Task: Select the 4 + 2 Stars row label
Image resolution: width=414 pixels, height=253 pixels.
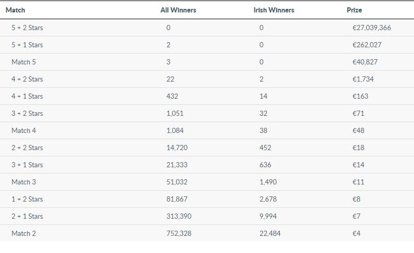Action: 27,79
